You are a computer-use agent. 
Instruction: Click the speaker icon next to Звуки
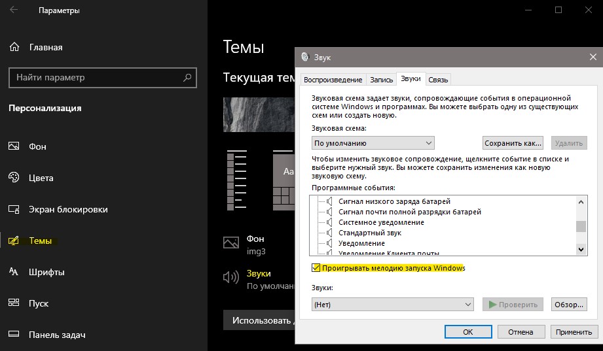coord(231,277)
